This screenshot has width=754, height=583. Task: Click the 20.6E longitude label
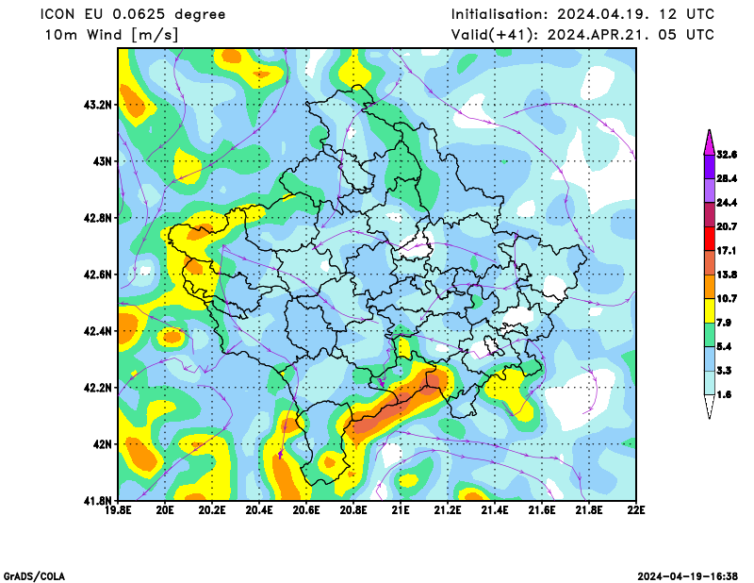(x=307, y=510)
